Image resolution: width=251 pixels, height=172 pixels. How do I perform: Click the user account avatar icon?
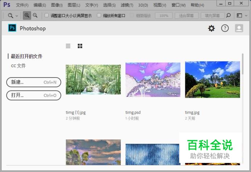point(239,28)
